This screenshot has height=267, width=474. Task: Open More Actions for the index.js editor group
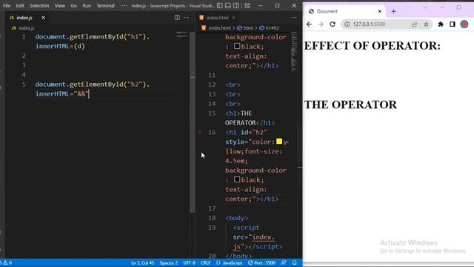click(187, 17)
